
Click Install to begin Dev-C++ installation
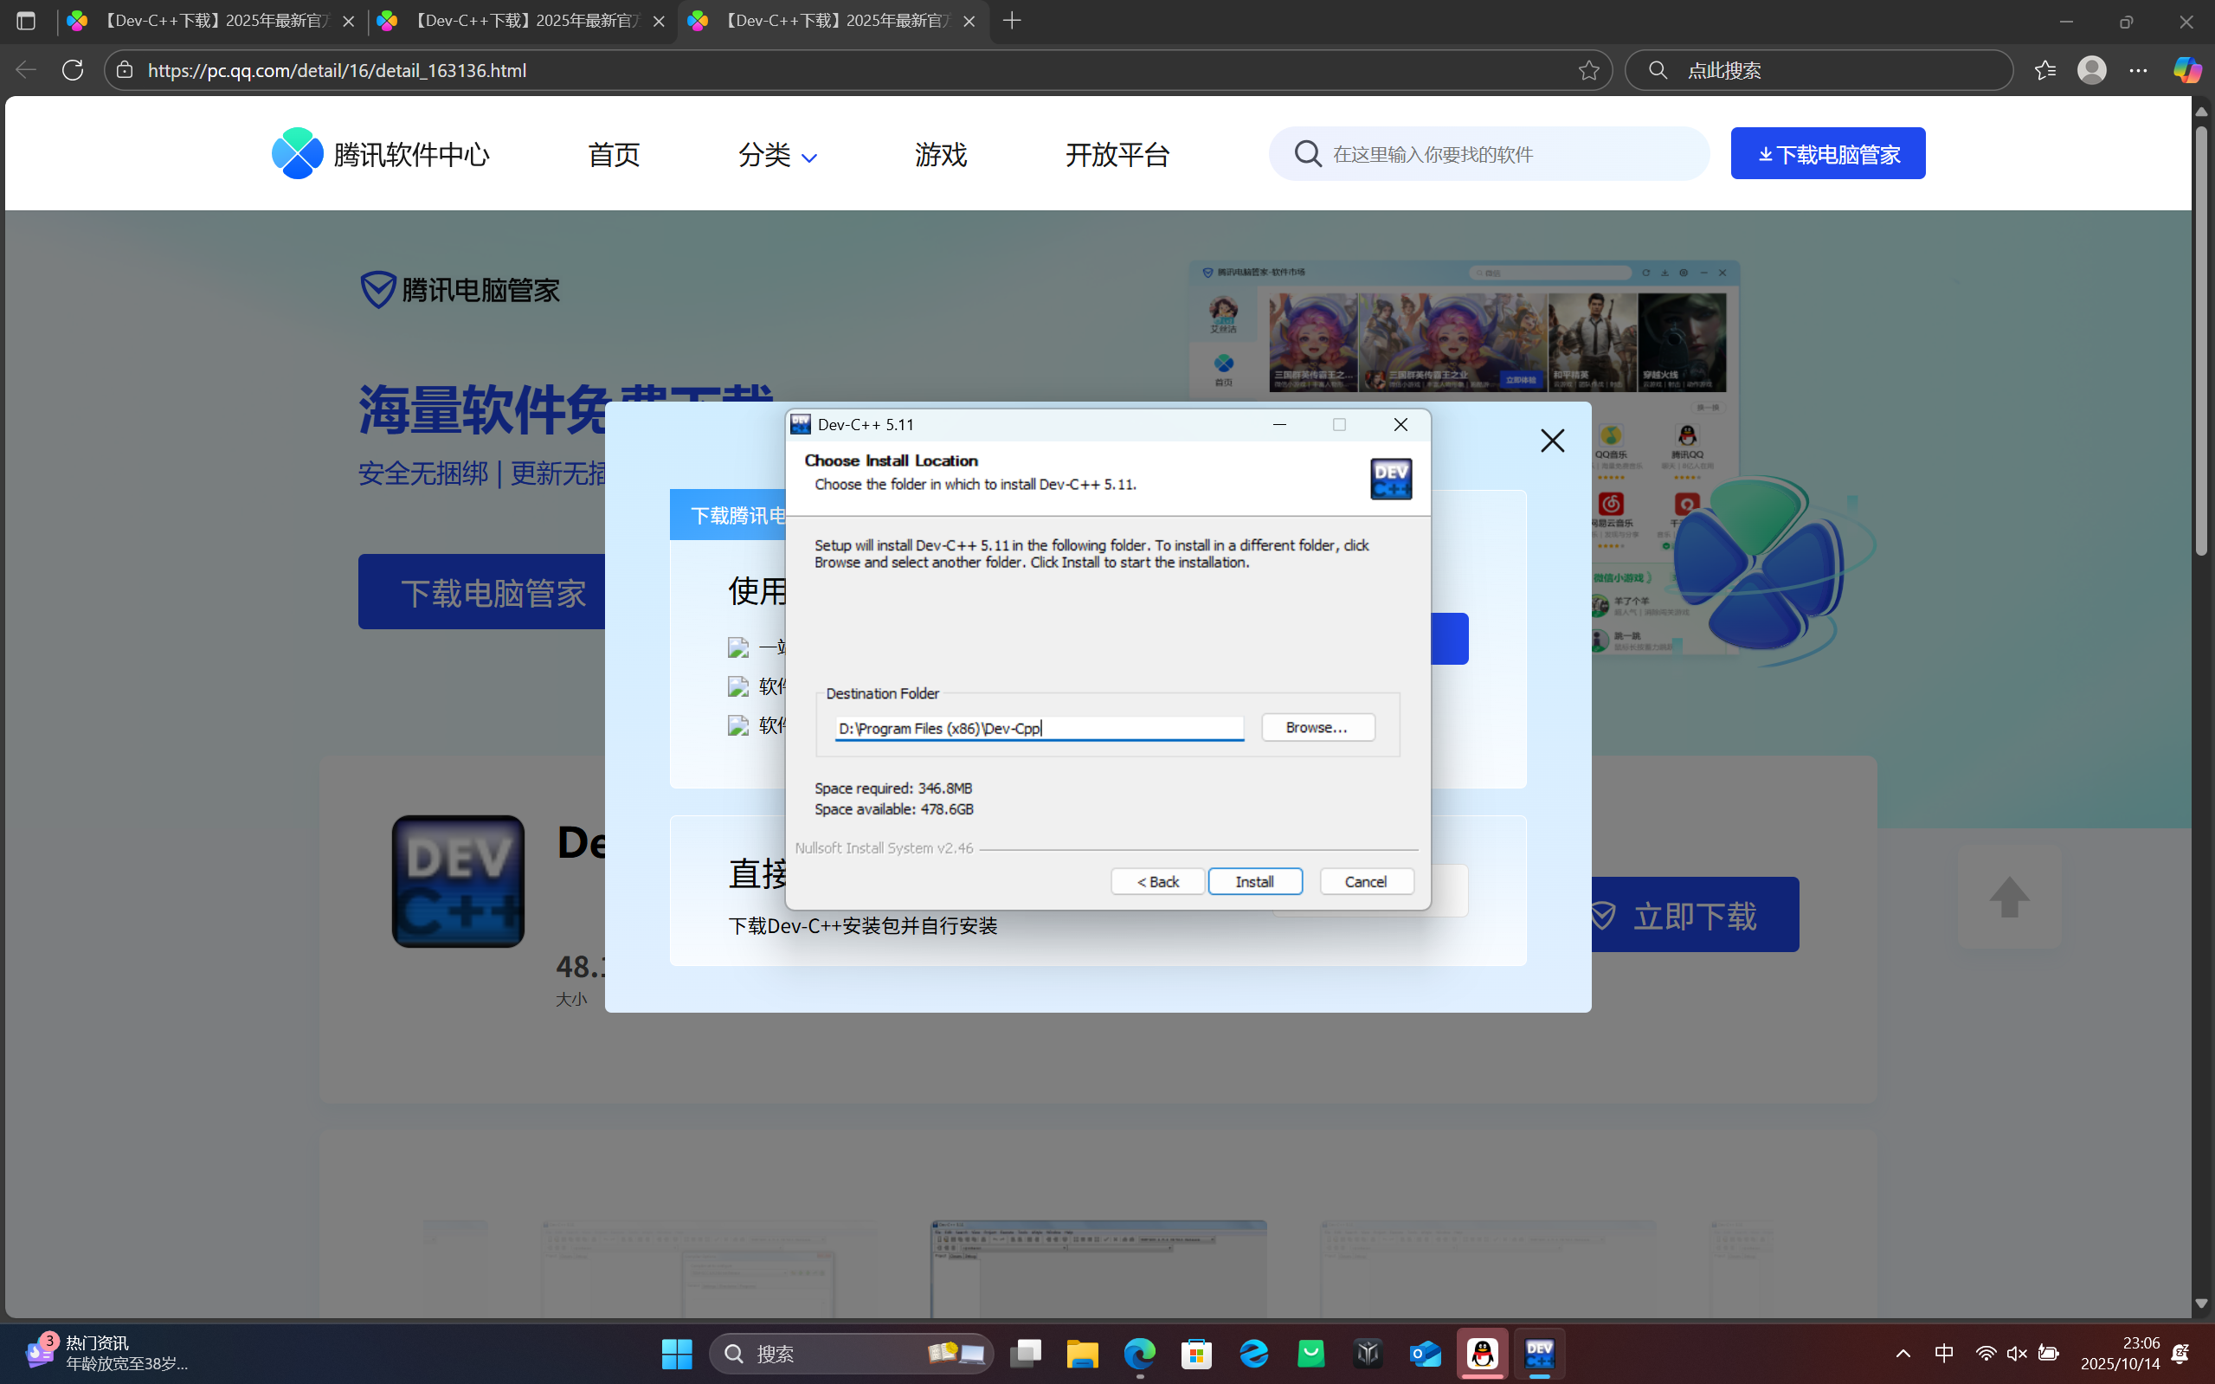coord(1254,880)
